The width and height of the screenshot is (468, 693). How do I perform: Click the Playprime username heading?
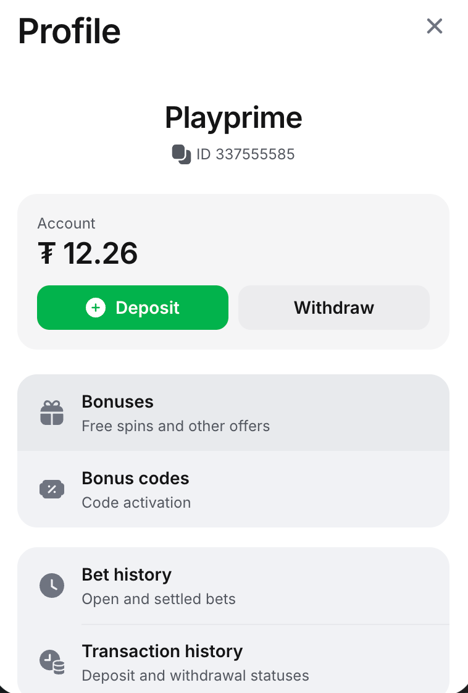click(x=233, y=118)
